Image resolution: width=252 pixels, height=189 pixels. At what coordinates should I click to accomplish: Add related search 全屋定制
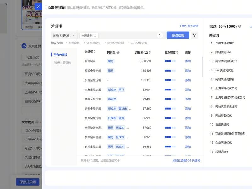[73, 43]
